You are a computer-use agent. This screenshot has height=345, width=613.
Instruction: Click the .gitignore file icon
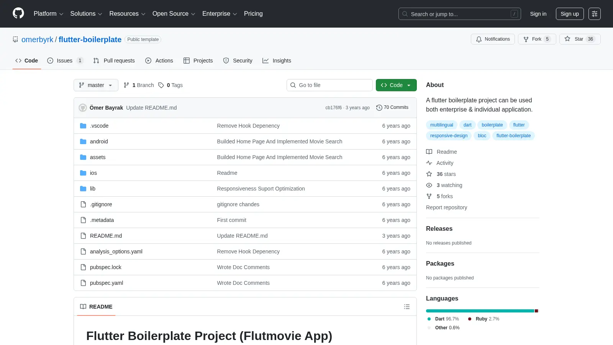point(83,204)
